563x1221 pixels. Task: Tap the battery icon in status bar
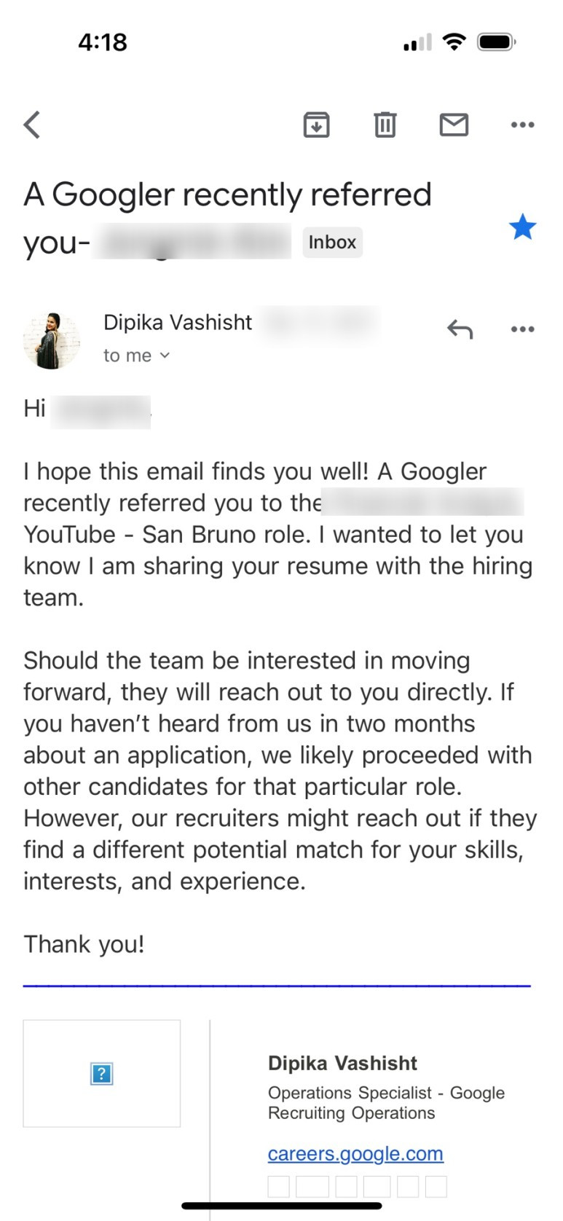coord(497,42)
